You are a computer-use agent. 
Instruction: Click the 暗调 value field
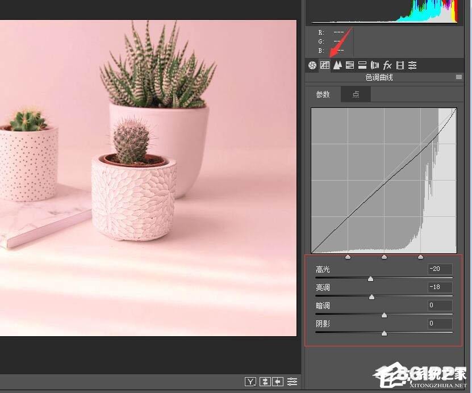(440, 305)
